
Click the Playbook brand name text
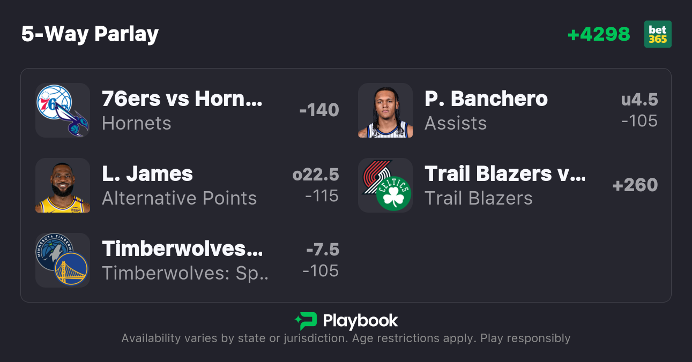pyautogui.click(x=360, y=321)
